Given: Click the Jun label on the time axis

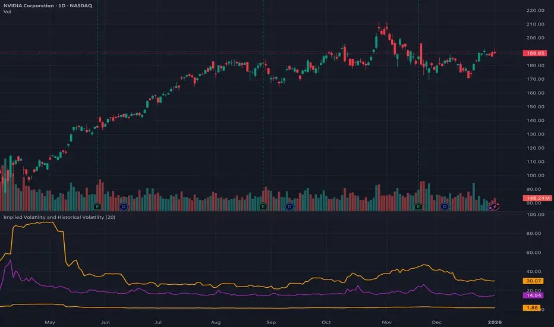Looking at the screenshot, I should (x=105, y=322).
